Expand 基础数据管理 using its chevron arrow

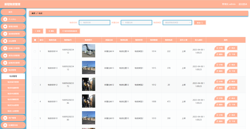click(x=24, y=34)
